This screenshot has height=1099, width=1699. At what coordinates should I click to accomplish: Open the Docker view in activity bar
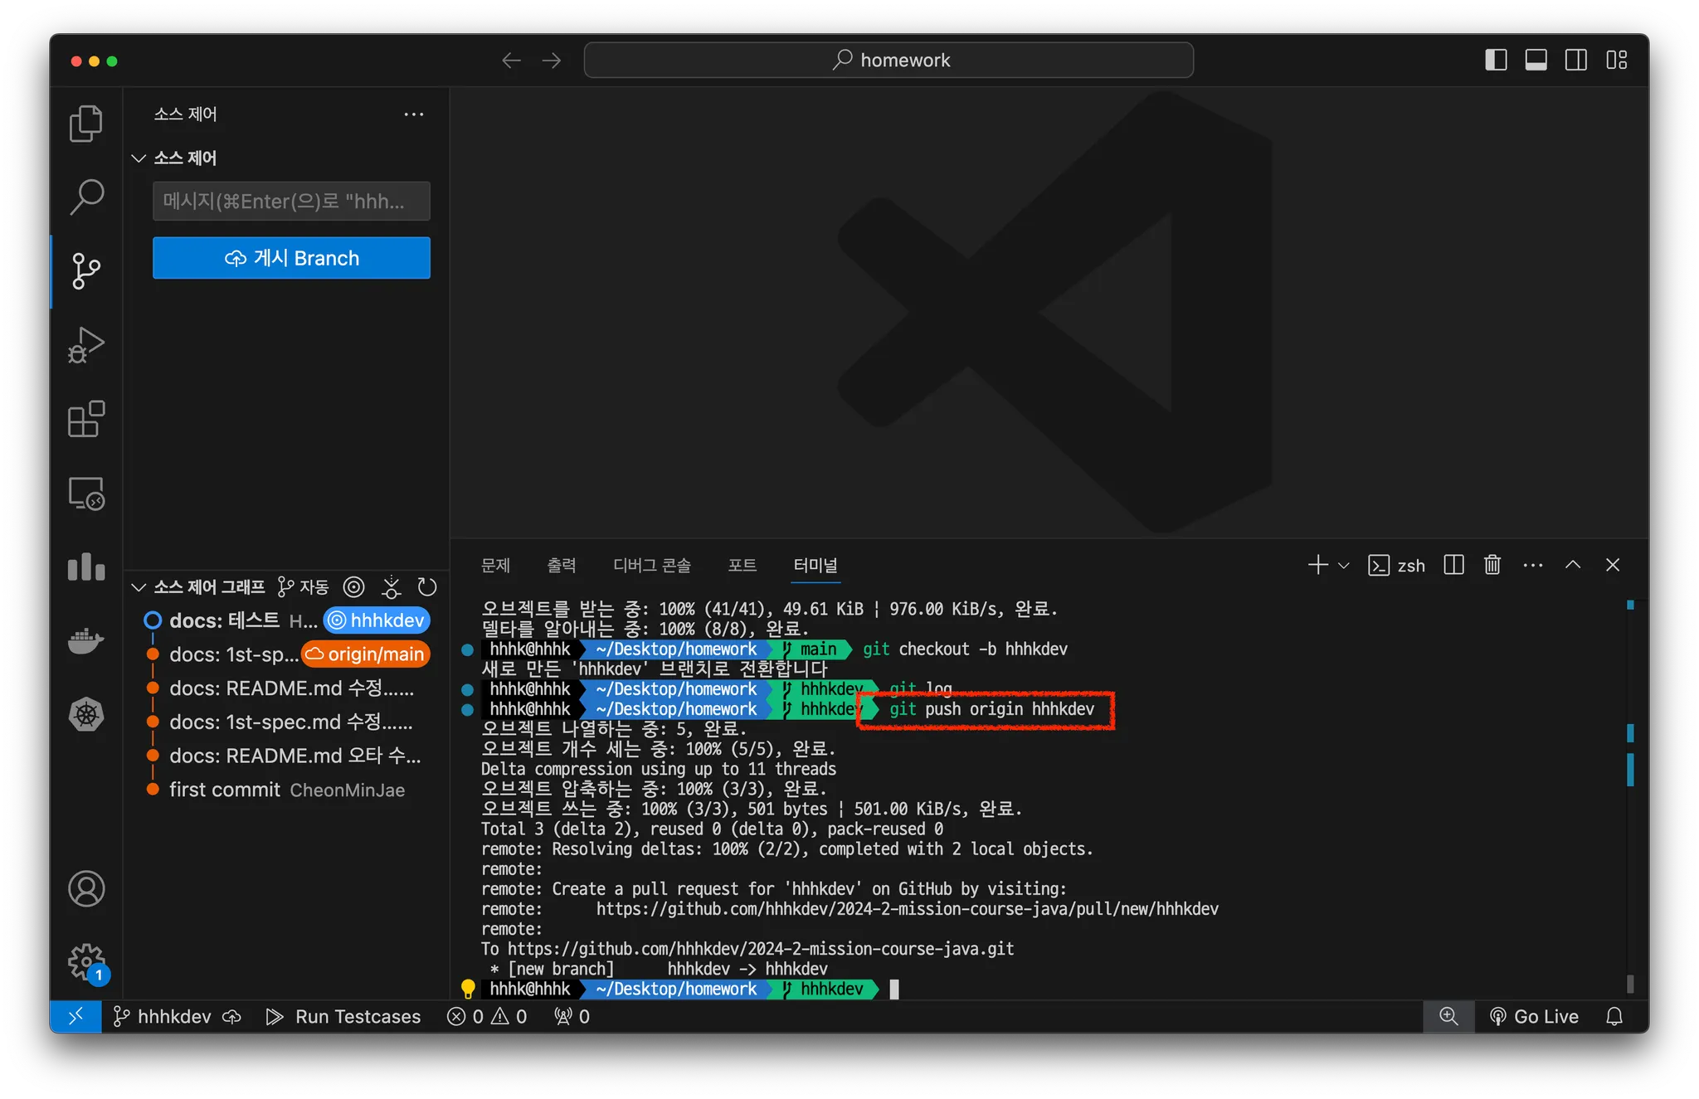coord(85,640)
